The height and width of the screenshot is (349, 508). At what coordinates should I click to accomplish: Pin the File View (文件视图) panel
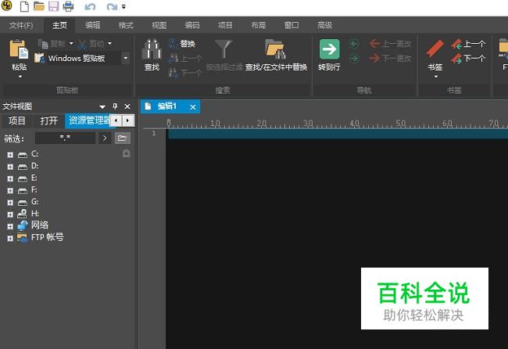point(115,106)
